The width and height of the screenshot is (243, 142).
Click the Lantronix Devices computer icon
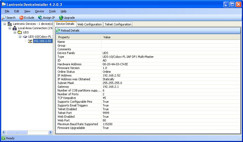coord(10,24)
